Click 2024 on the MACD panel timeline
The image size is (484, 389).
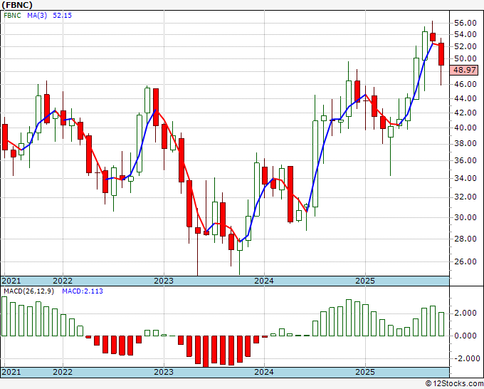(264, 372)
